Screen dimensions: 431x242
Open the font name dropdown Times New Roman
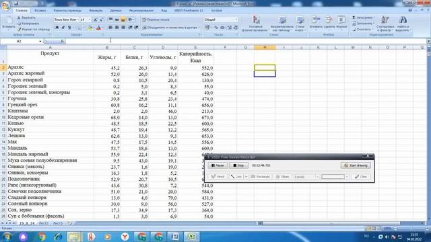point(78,19)
